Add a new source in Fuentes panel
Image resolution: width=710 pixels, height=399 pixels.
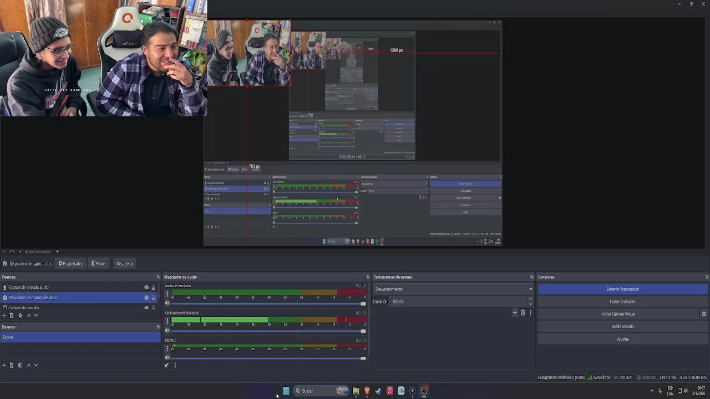pos(4,315)
